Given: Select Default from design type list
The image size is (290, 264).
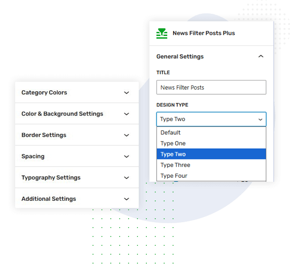Looking at the screenshot, I should [171, 132].
